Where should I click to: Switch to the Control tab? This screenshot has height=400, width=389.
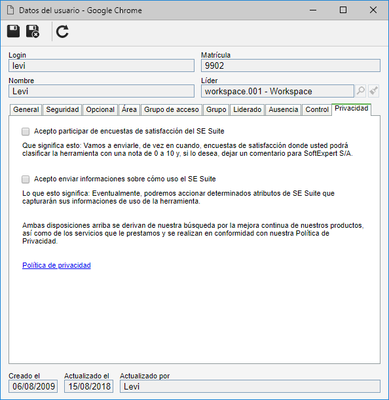tap(317, 110)
